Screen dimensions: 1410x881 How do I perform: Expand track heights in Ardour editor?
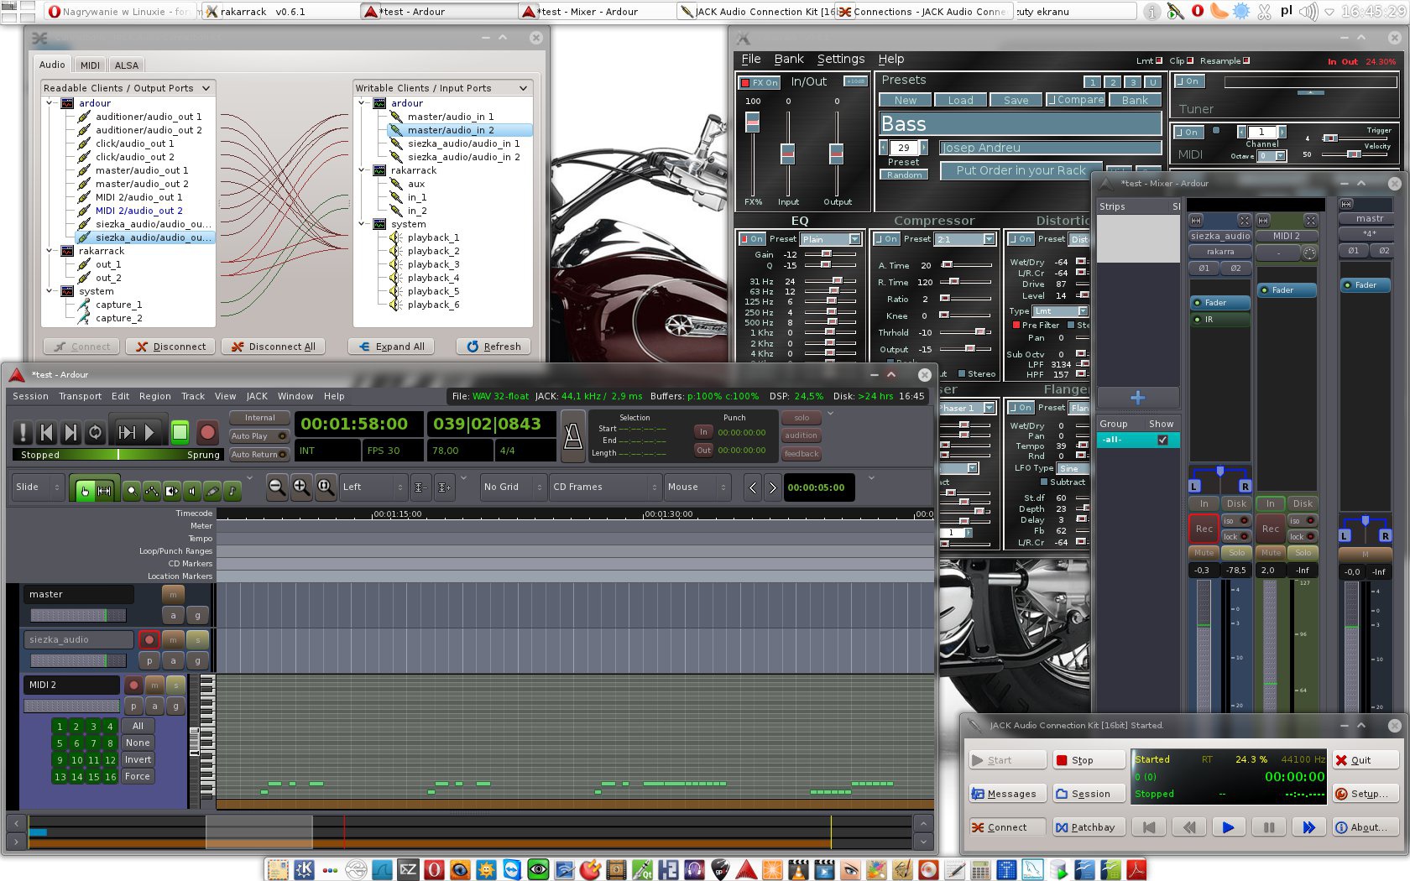pos(445,487)
